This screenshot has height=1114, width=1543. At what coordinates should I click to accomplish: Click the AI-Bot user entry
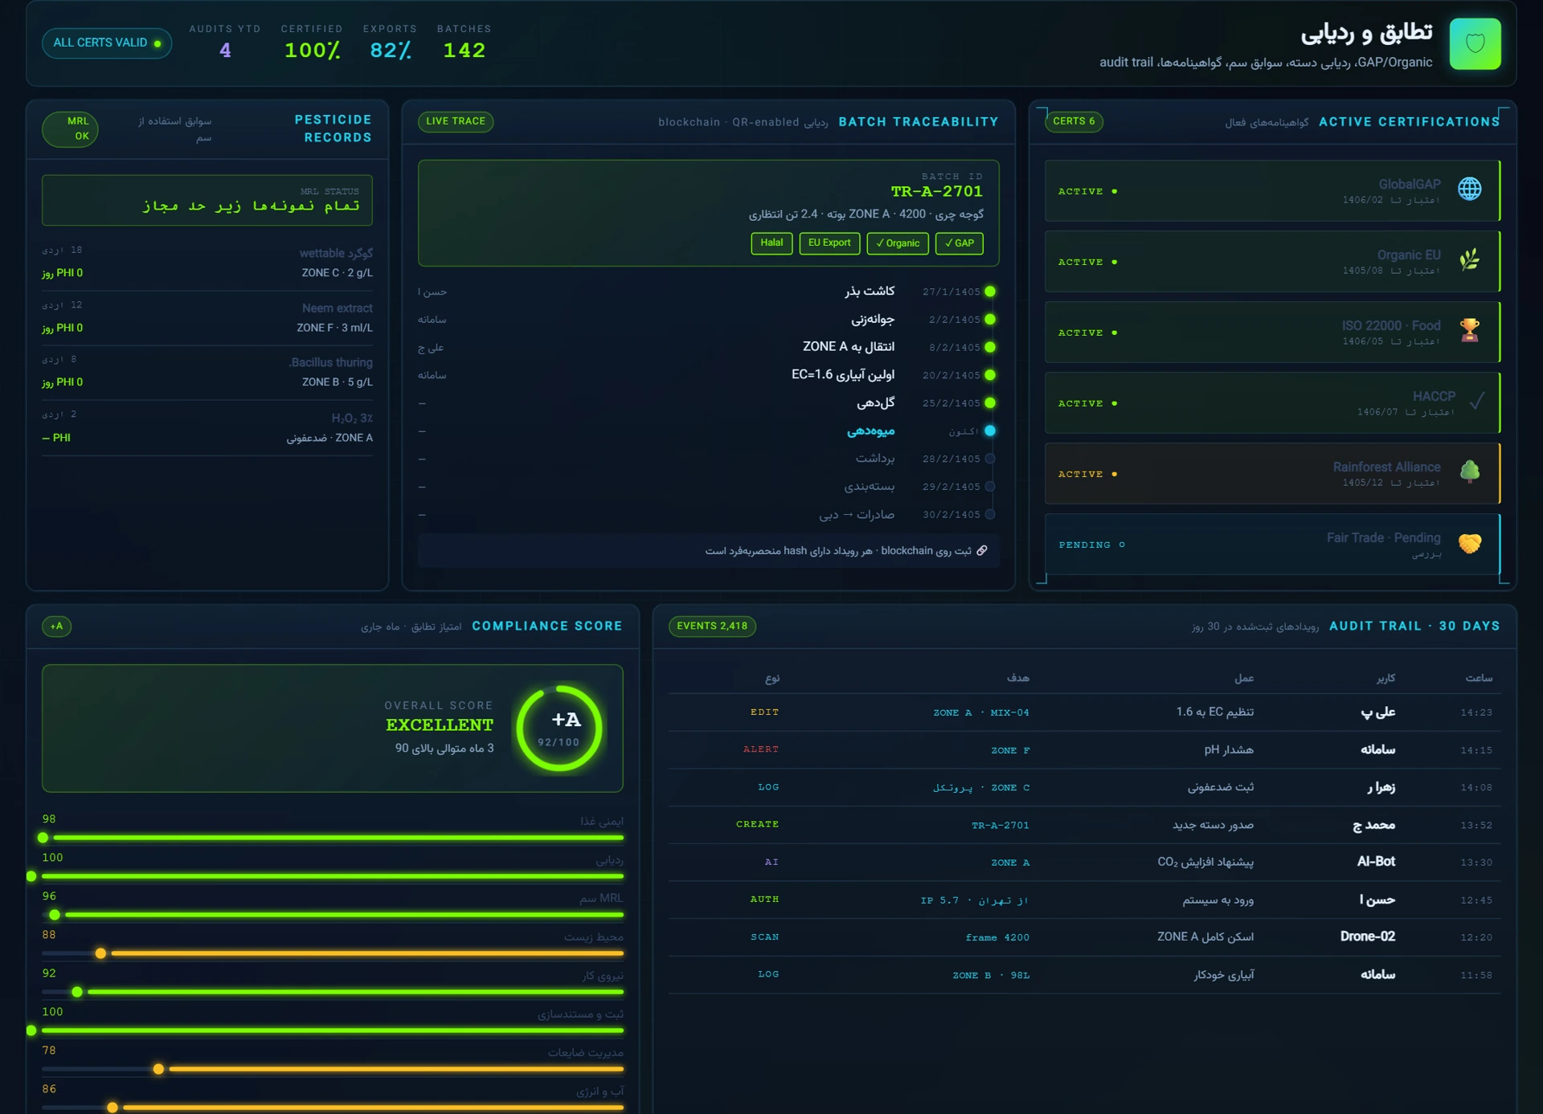pos(1376,861)
